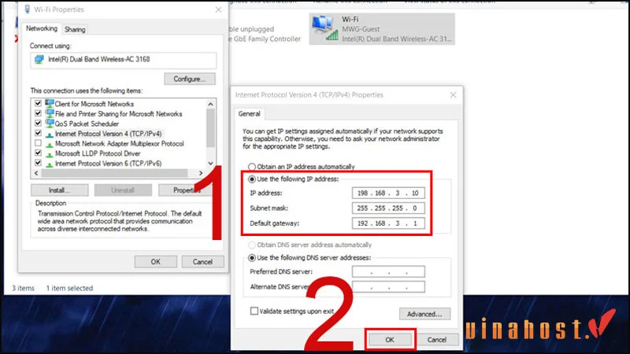Viewport: 630px width, 354px height.
Task: Click OK in Wi-Fi Properties dialog
Action: pyautogui.click(x=155, y=262)
